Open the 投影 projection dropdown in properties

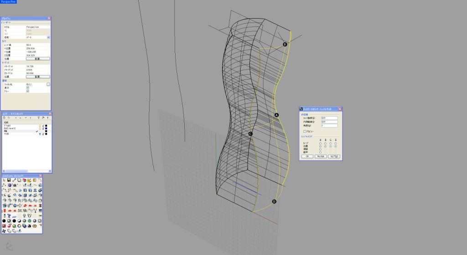coord(48,37)
